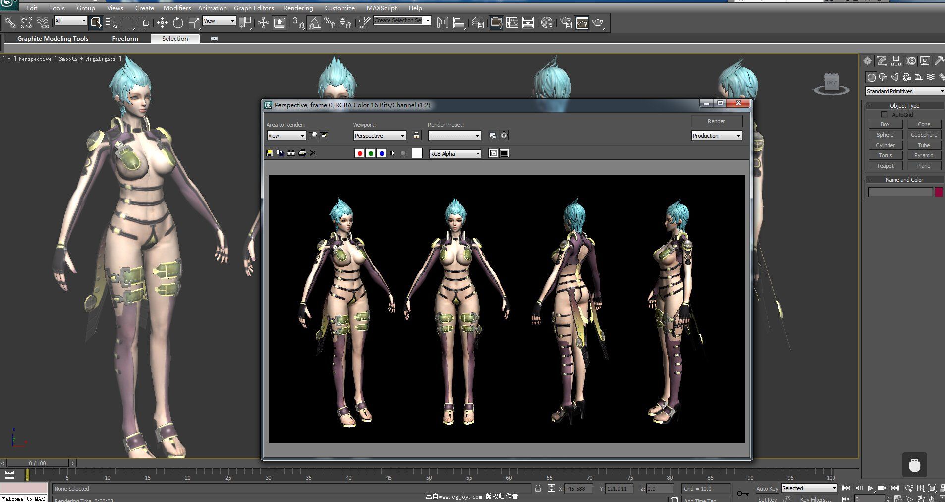The height and width of the screenshot is (502, 945).
Task: Print the rendered image
Action: pyautogui.click(x=302, y=153)
